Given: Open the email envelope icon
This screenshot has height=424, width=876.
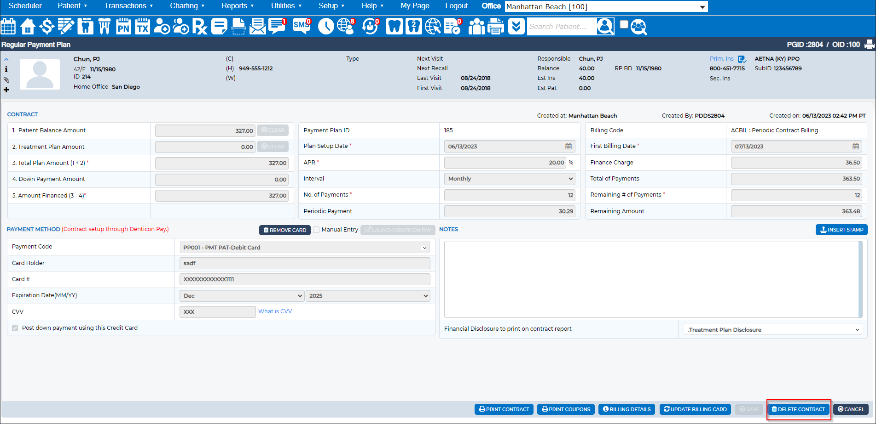Looking at the screenshot, I should tap(258, 26).
